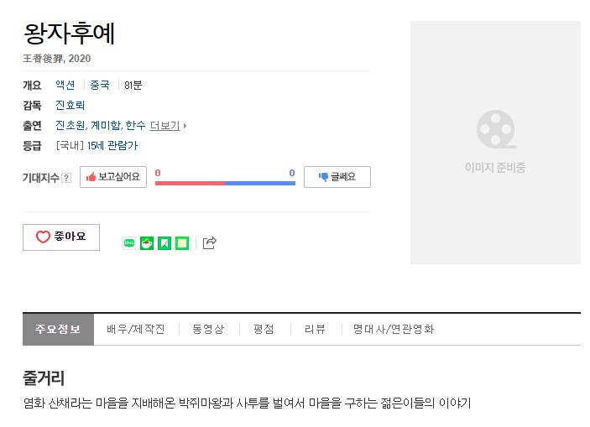Click the green chat bubble share icon
The image size is (590, 427).
[129, 243]
